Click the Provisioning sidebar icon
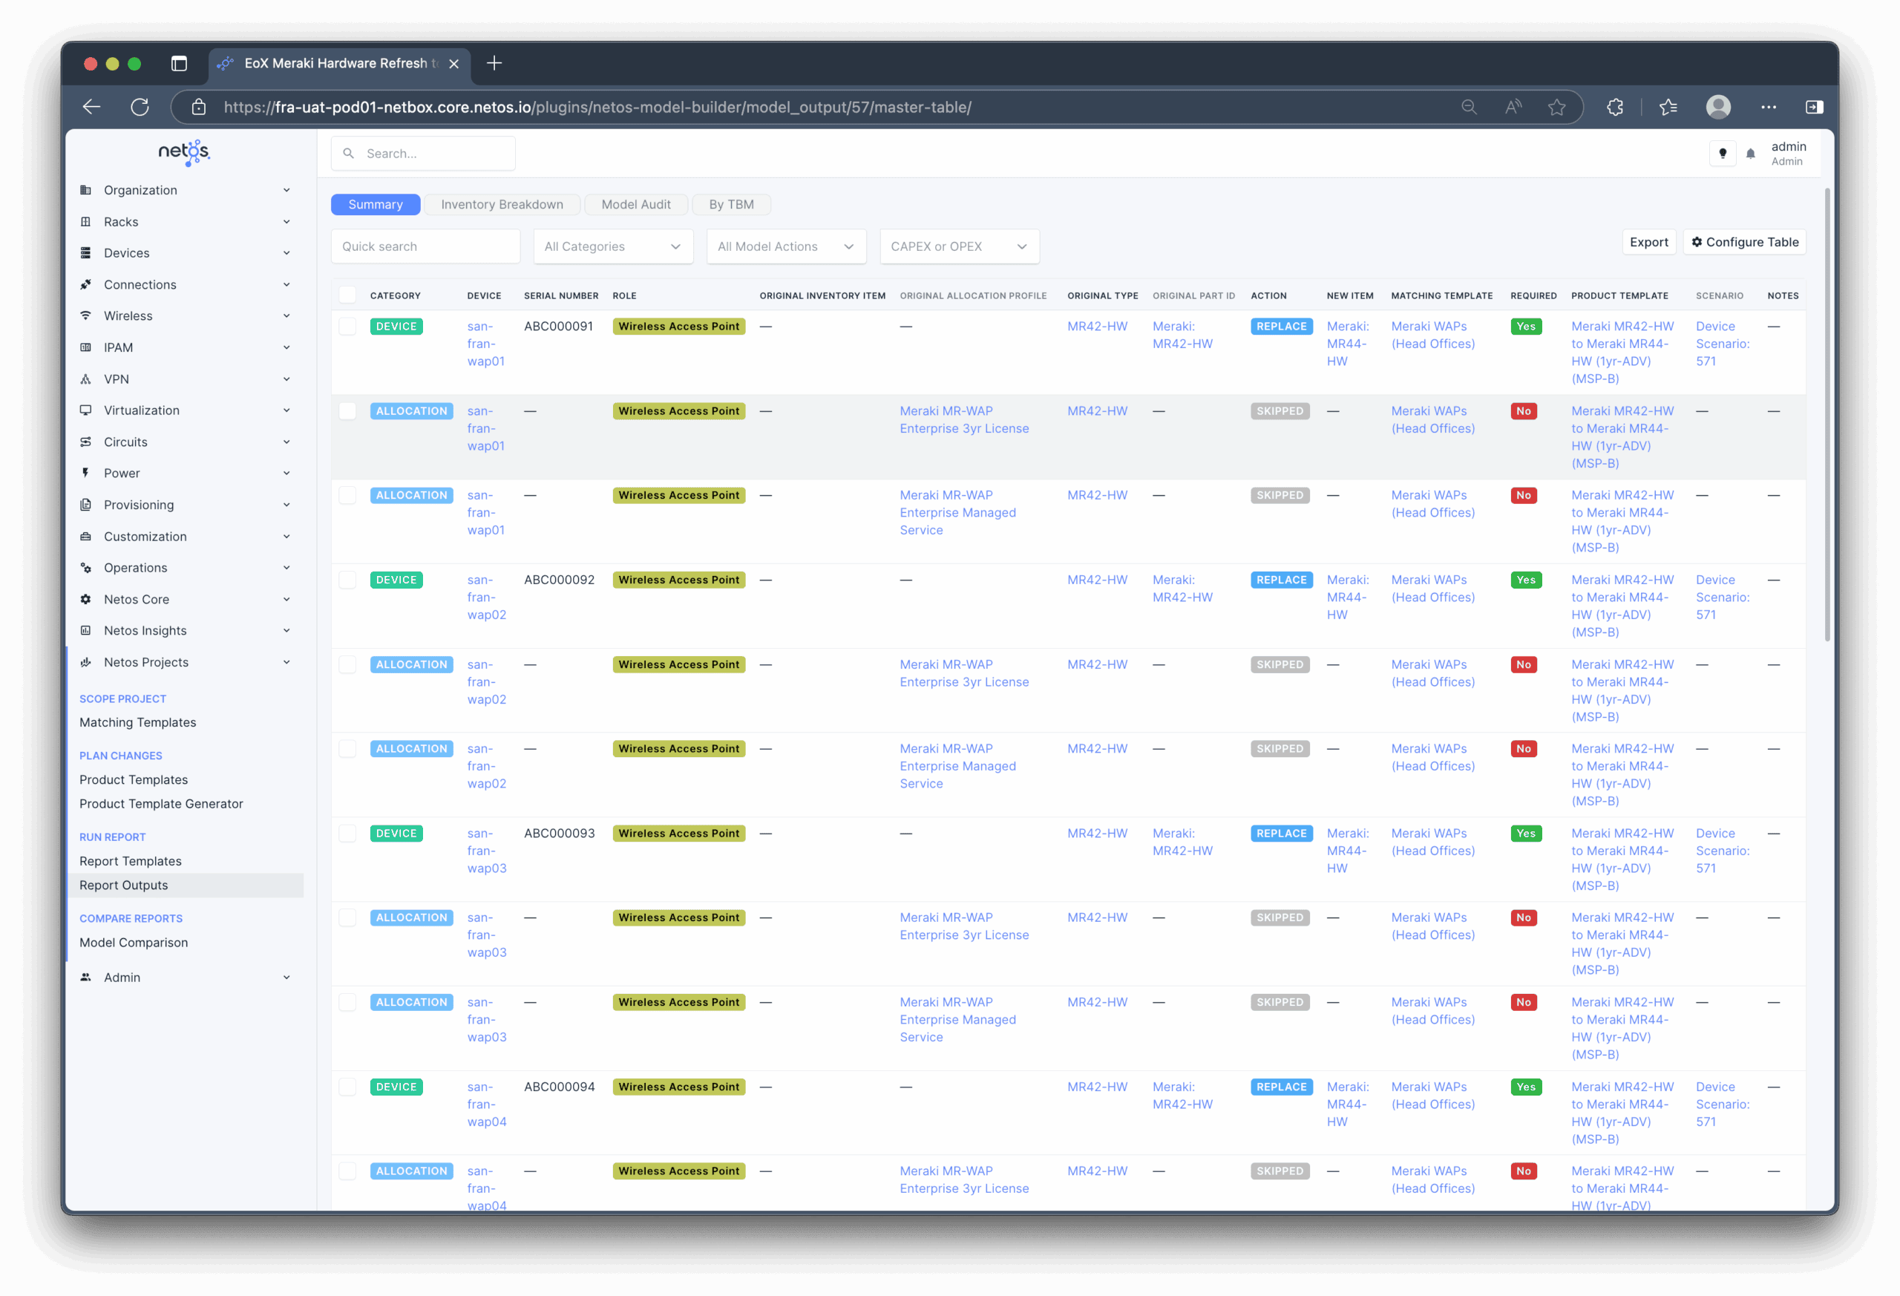The width and height of the screenshot is (1900, 1296). click(86, 505)
